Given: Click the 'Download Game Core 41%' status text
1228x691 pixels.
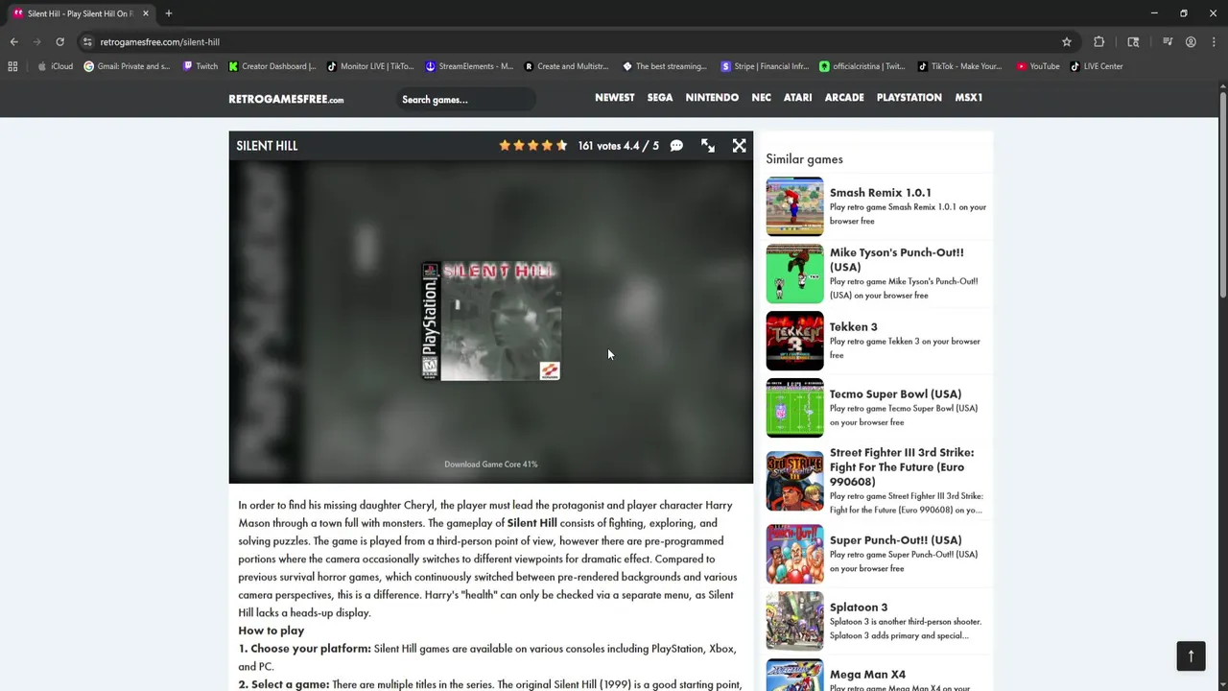Looking at the screenshot, I should pos(491,465).
